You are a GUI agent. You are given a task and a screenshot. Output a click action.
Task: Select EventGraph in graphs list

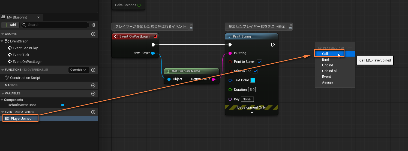point(19,41)
